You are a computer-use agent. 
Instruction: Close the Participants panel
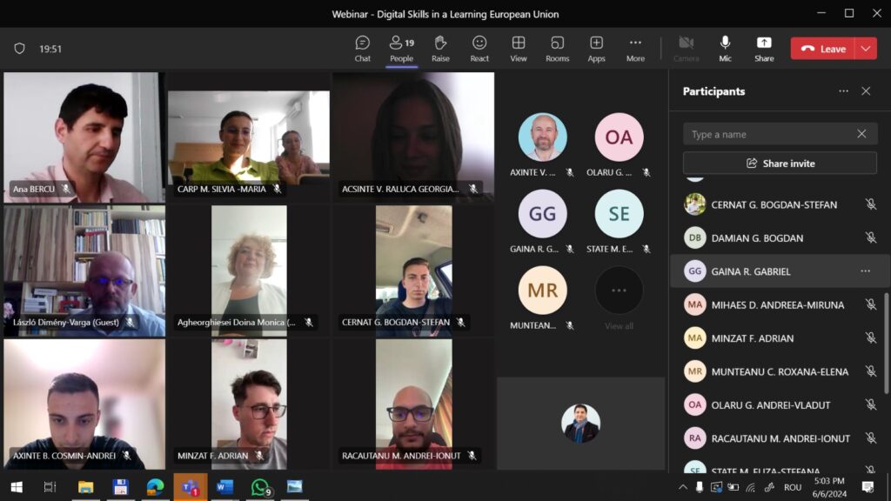click(866, 91)
